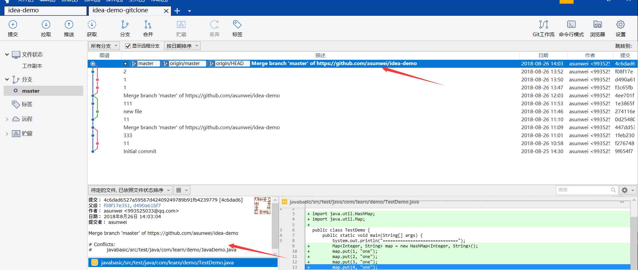Select diff line map.put(4, "one")
Image resolution: width=638 pixels, height=270 pixels.
tap(468, 267)
